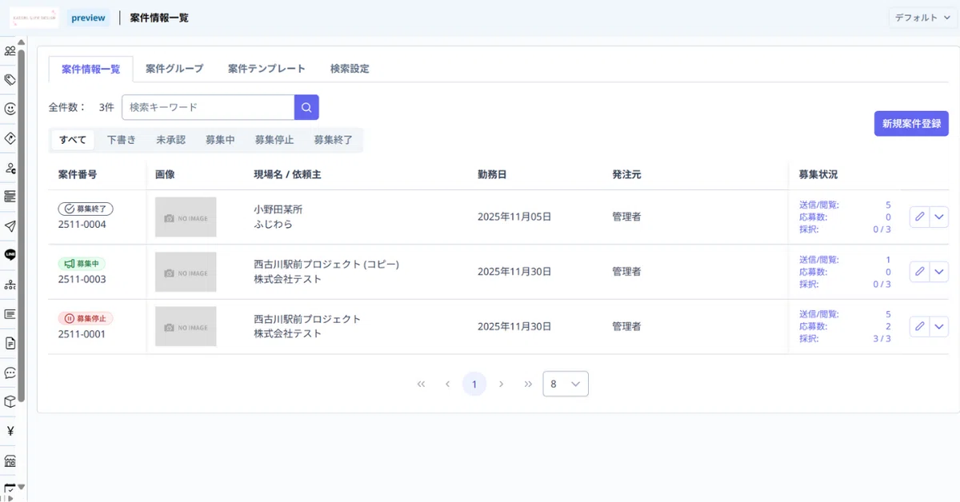
Task: Click 募集停止 badge on case 2511-0001
Action: tap(86, 318)
